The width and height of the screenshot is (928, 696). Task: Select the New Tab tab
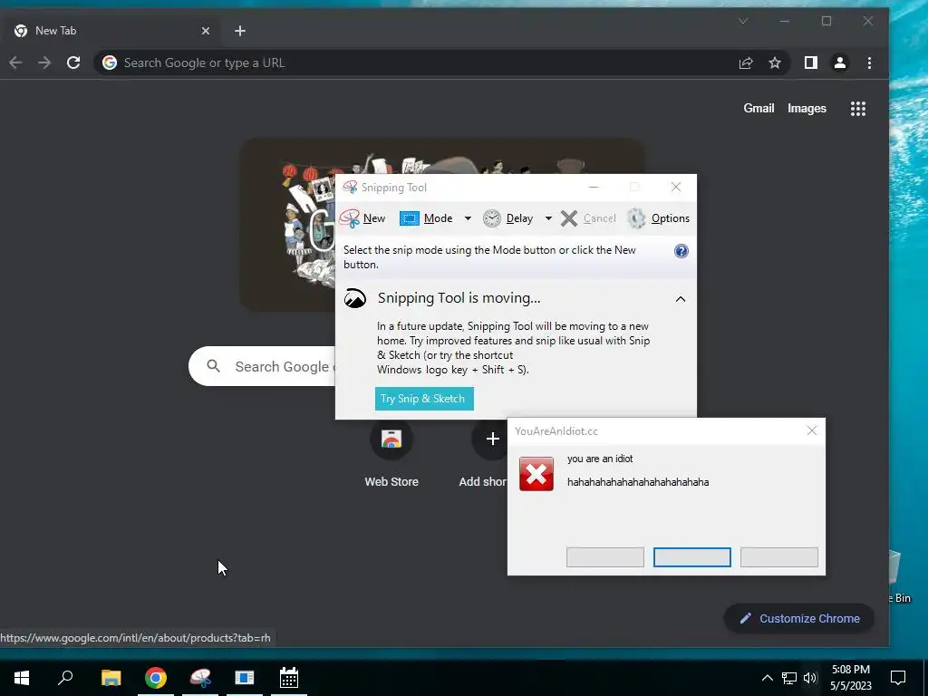[111, 31]
